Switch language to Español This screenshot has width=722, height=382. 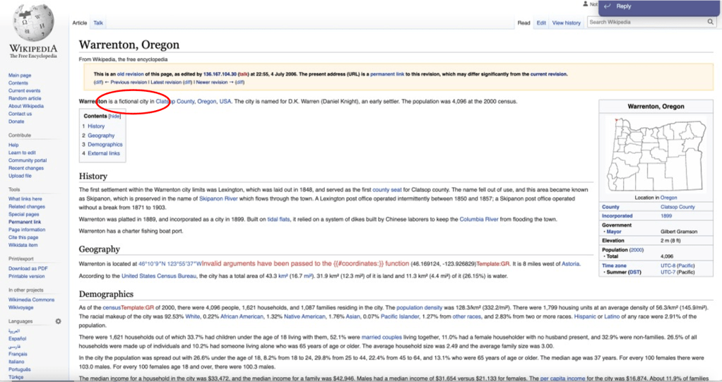(18, 338)
